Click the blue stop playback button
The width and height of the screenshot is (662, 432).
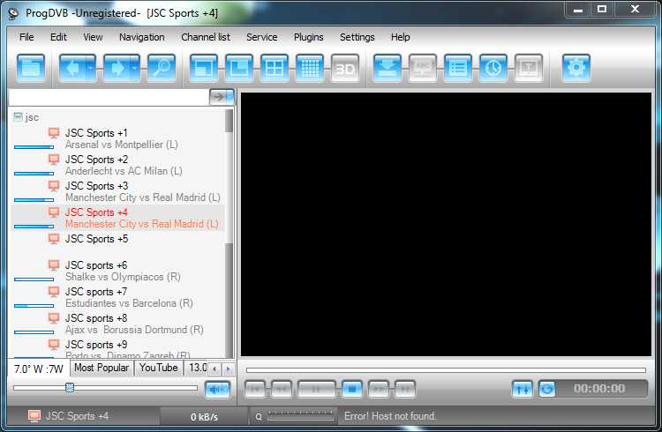point(352,389)
